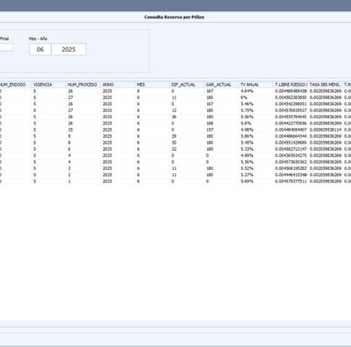Select the TV ANUAL cell 5.6%
The width and height of the screenshot is (351, 347).
(x=246, y=124)
